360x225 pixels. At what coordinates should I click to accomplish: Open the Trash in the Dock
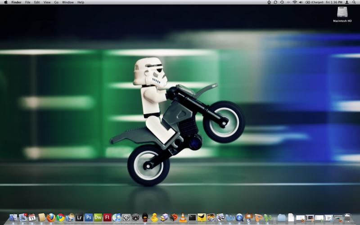pos(348,217)
